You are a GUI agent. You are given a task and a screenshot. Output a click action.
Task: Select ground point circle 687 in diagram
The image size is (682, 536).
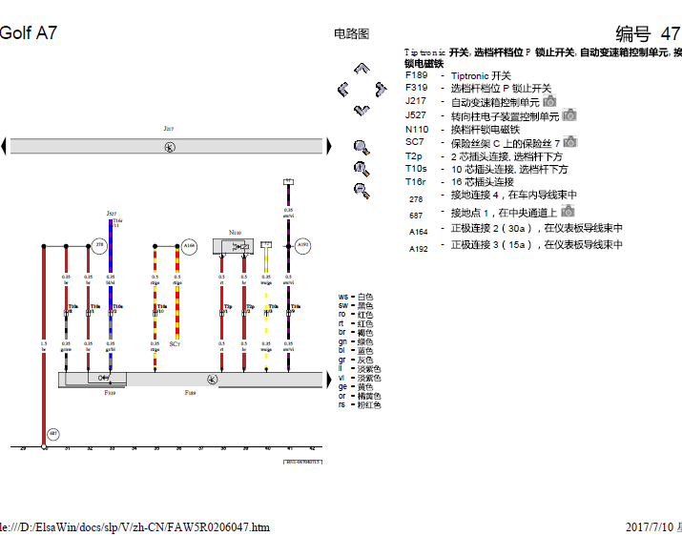click(x=53, y=434)
